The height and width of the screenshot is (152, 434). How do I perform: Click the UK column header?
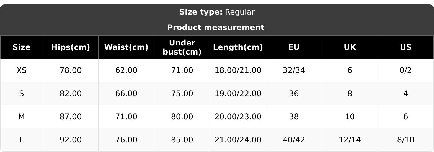tap(350, 47)
